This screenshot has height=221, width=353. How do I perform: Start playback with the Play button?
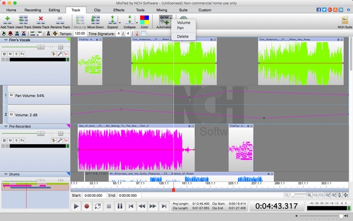[76, 206]
